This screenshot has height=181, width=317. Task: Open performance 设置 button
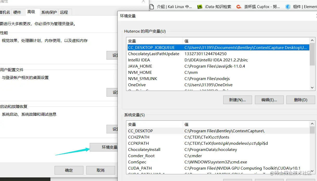tap(113, 55)
